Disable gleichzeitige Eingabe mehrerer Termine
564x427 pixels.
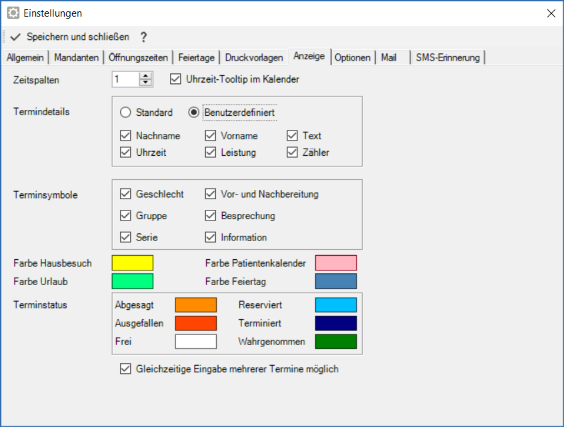(x=125, y=368)
